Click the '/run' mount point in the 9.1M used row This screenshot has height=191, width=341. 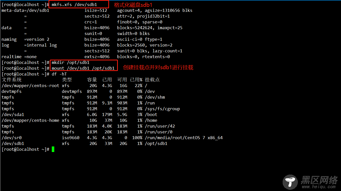[x=150, y=103]
